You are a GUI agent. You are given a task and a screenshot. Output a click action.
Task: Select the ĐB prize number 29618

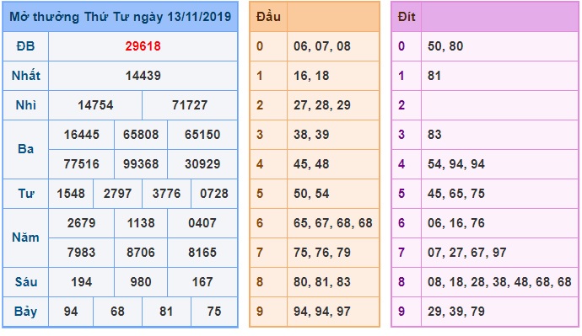[x=143, y=46]
